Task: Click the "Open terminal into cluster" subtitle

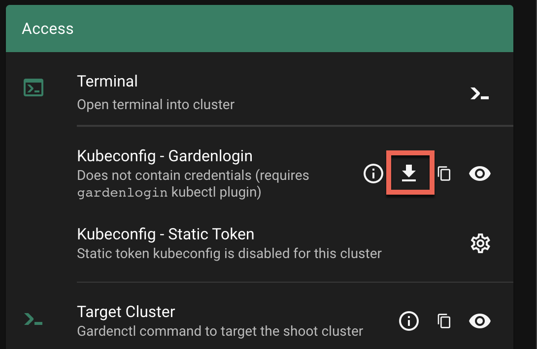Action: tap(156, 104)
